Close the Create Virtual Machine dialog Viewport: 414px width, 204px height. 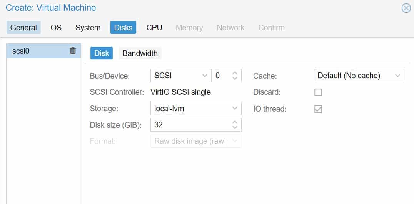pos(406,8)
